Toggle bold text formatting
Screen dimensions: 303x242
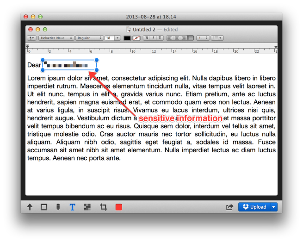point(146,38)
